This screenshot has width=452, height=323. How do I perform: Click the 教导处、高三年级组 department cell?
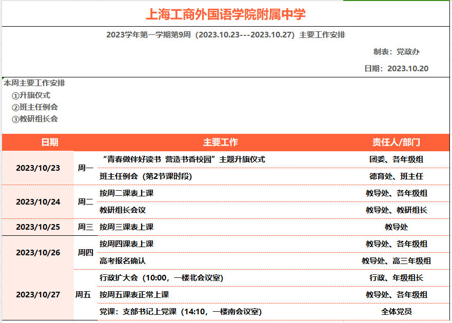[x=396, y=261]
